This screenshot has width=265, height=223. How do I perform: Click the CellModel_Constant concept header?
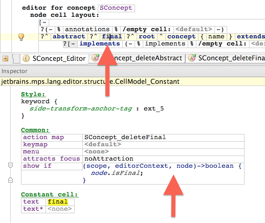coord(91,82)
